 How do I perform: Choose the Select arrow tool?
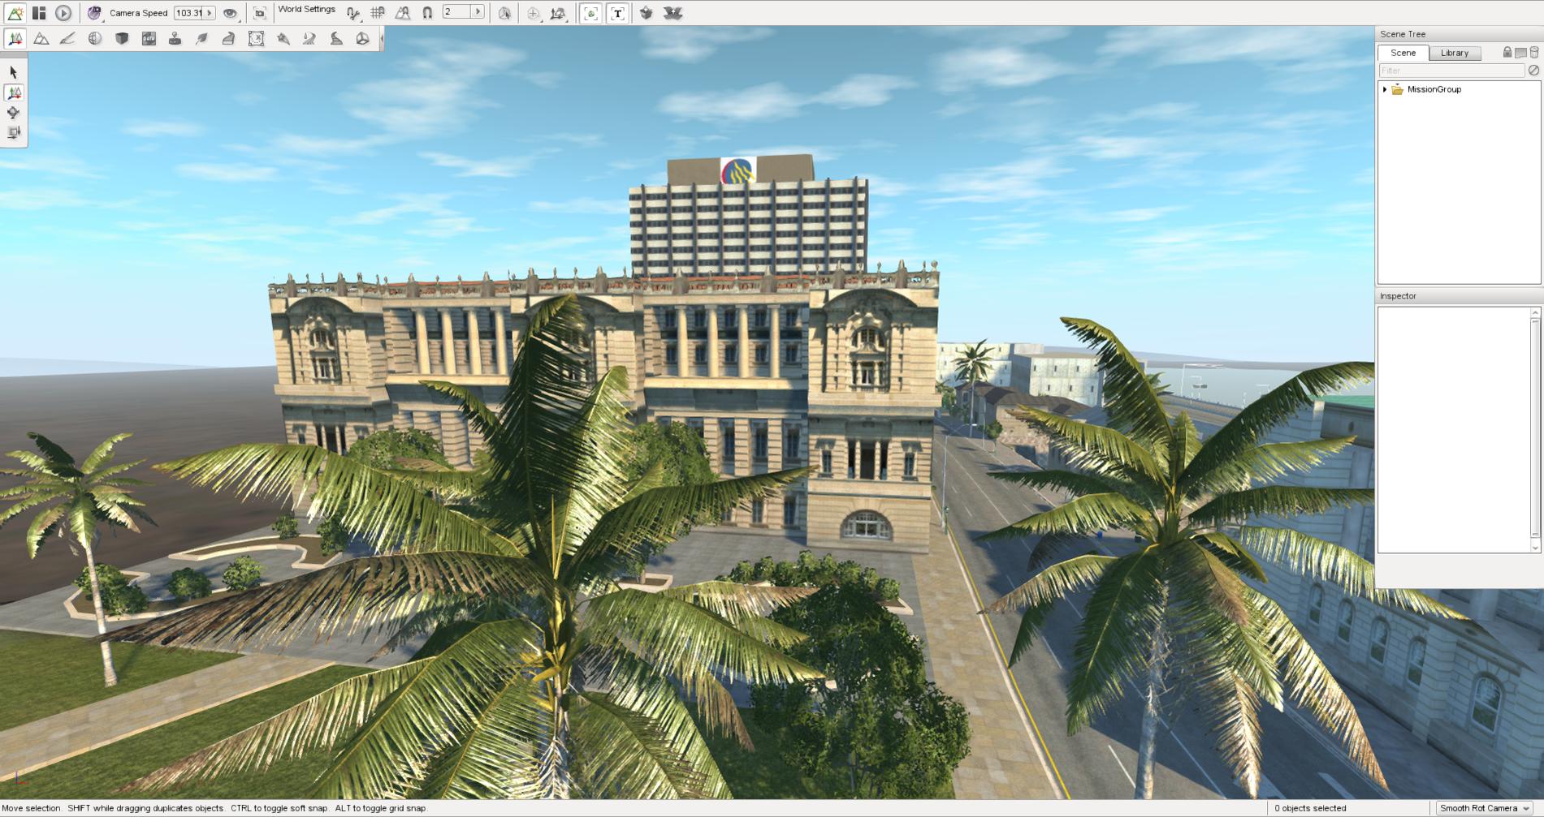(x=13, y=72)
